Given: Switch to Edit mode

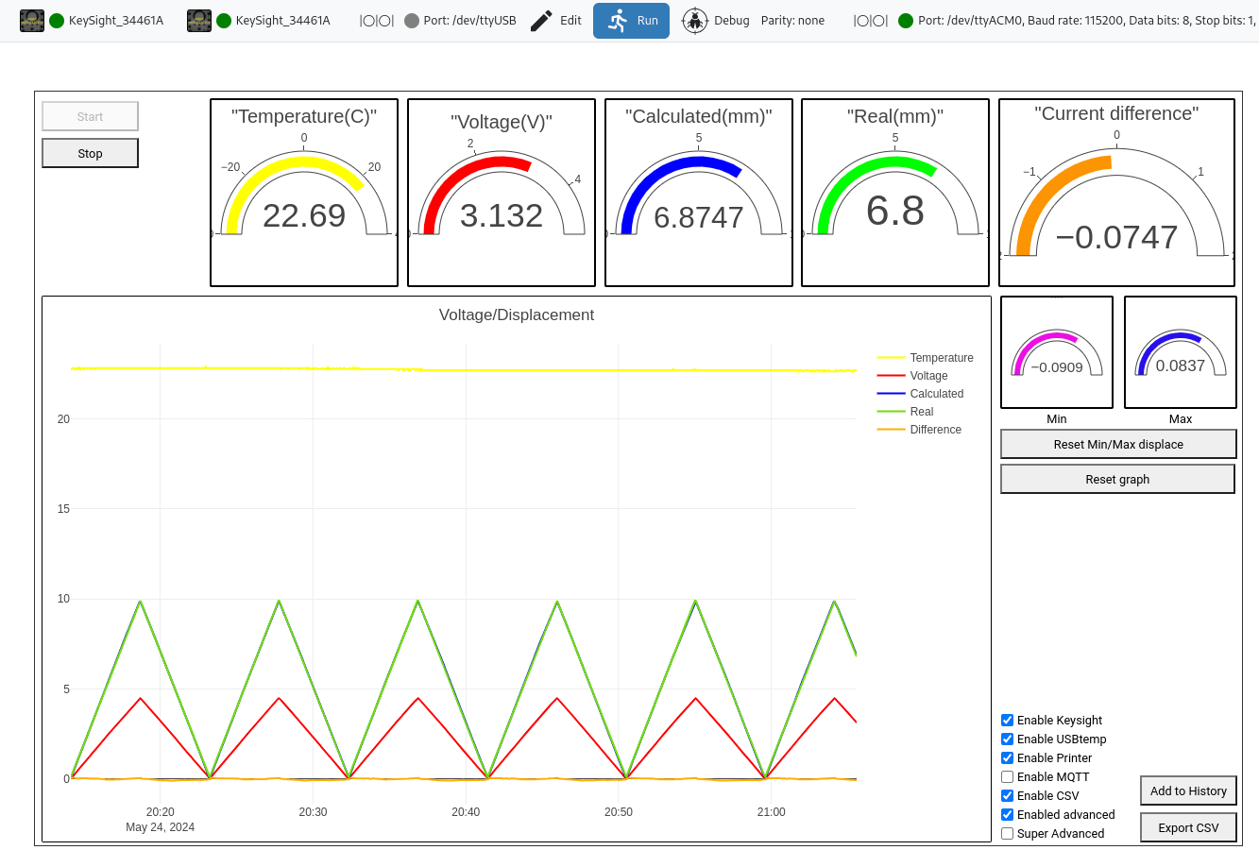Looking at the screenshot, I should click(555, 21).
